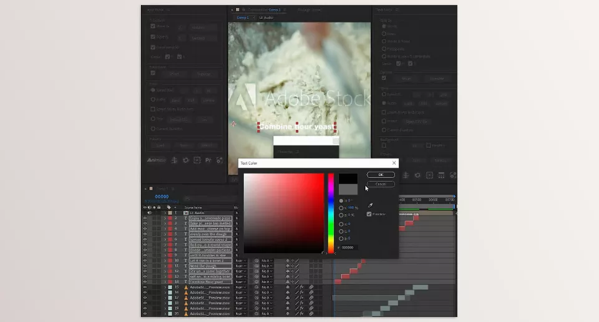This screenshot has width=599, height=322.
Task: Click the VLC cone icon of layer 20
Action: coord(186,314)
